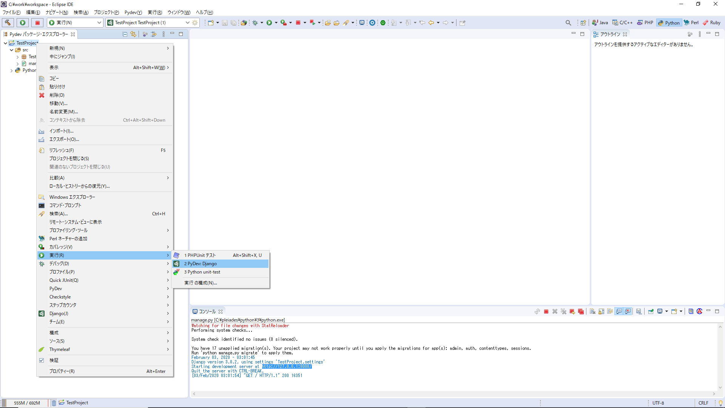Stop the running Django server in console
Screen dimensions: 725x408
coord(546,311)
